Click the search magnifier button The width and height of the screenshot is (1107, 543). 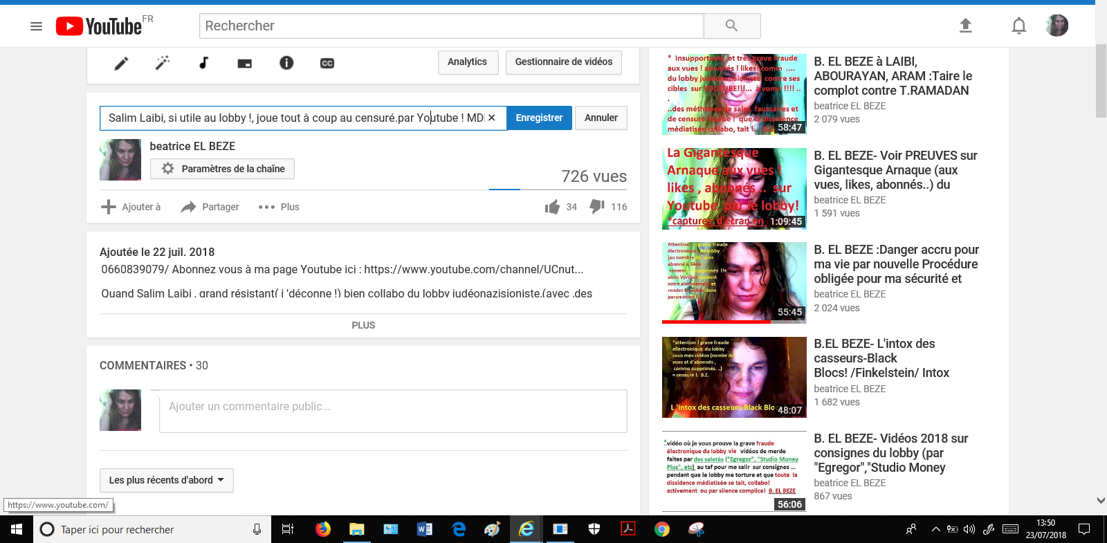pos(732,26)
